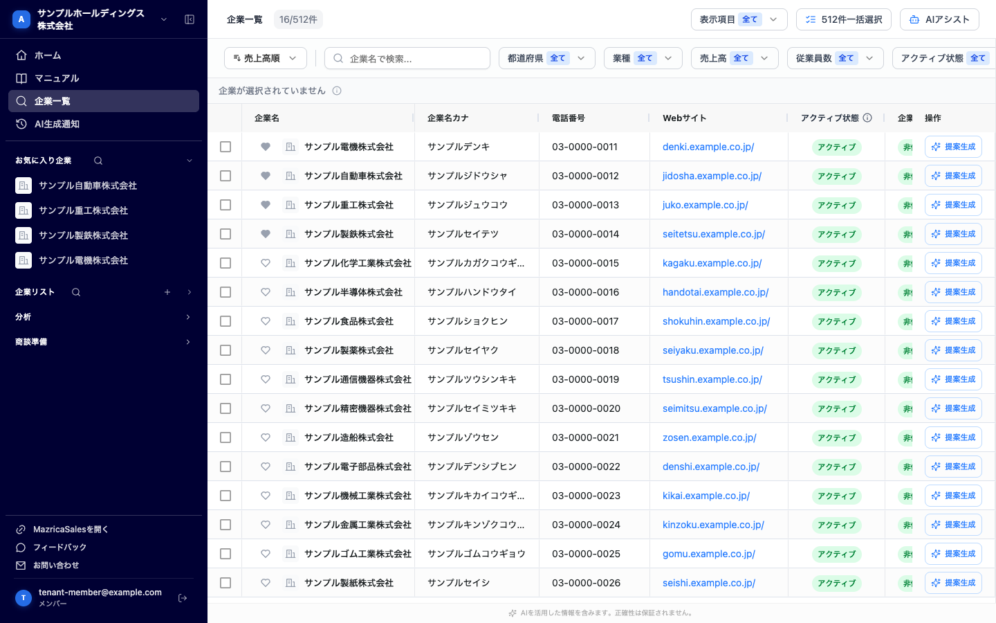Collapse the お気に入り企業 section chevron

coord(190,161)
